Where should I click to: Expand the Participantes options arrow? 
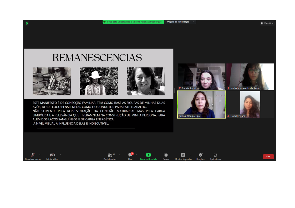click(120, 155)
